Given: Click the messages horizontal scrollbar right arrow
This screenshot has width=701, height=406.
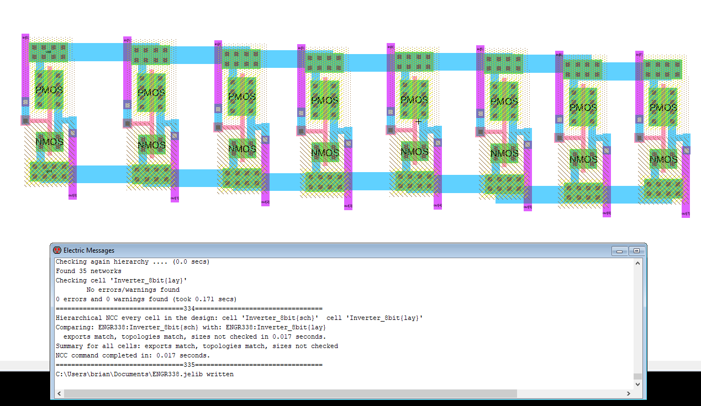Looking at the screenshot, I should pos(629,393).
